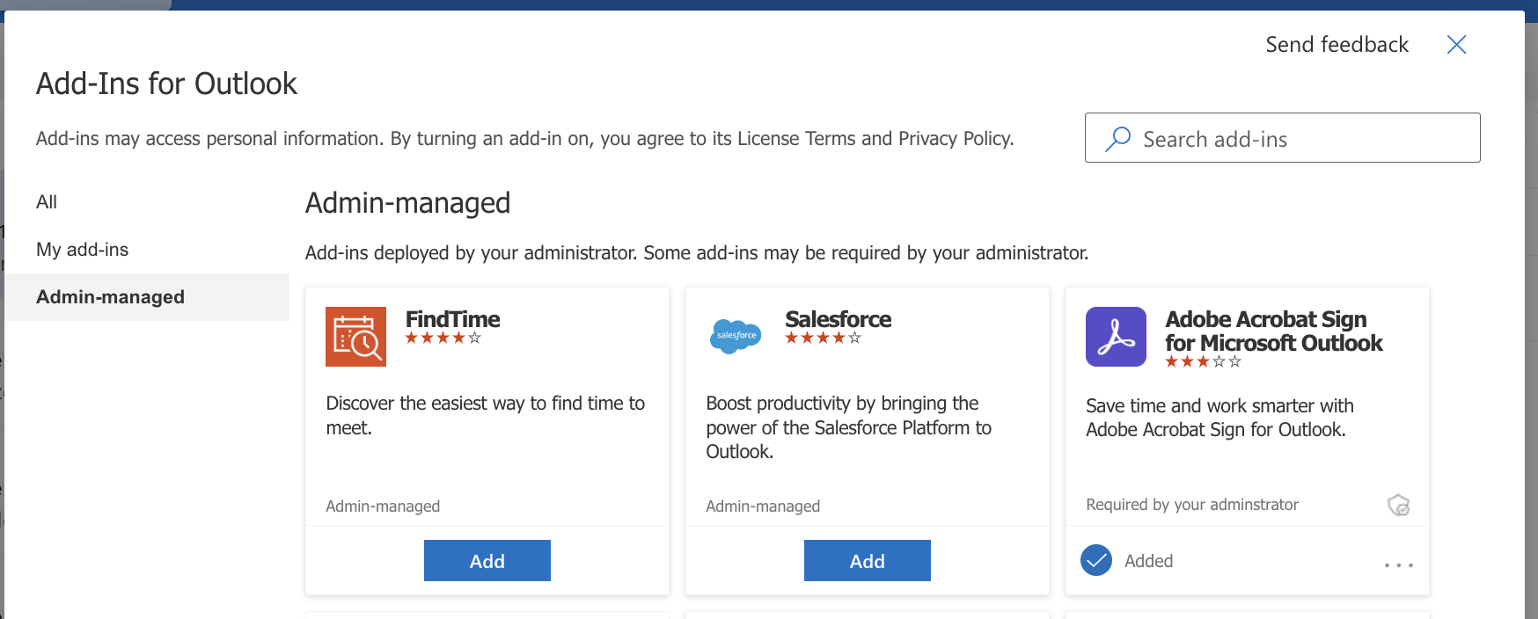
Task: Select the All category
Action: click(47, 202)
